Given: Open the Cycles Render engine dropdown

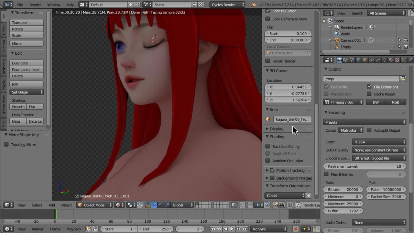Looking at the screenshot, I should (228, 5).
